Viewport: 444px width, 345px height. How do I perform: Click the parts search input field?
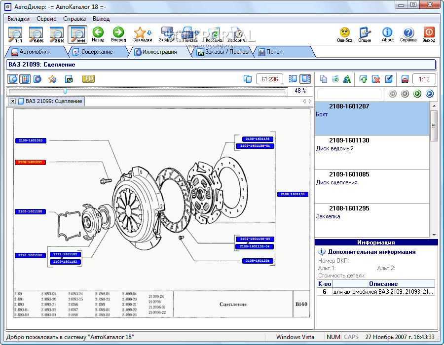[x=349, y=94]
